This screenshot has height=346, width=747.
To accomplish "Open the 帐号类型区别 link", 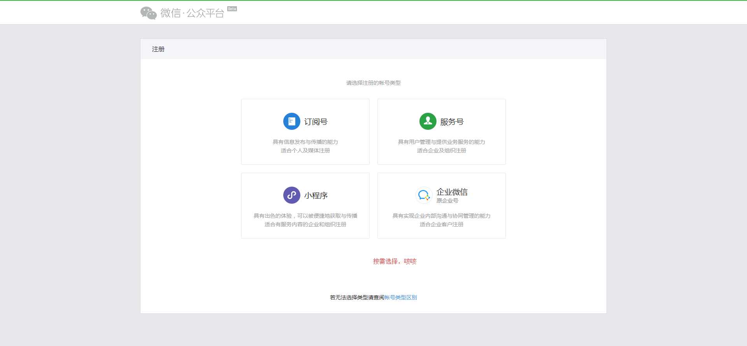I will coord(401,297).
